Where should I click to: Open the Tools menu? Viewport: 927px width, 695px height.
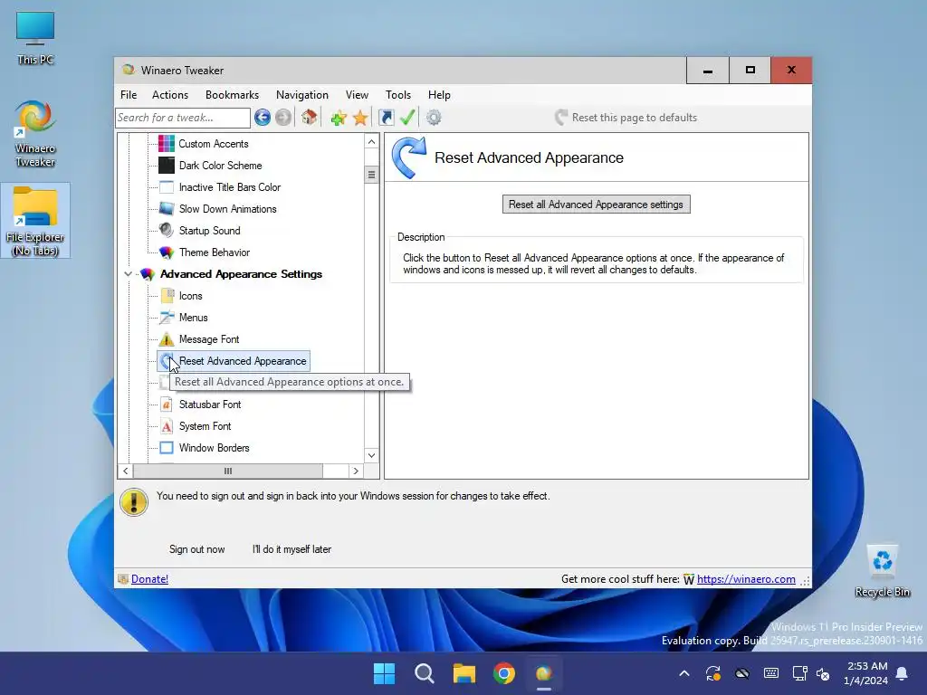398,94
